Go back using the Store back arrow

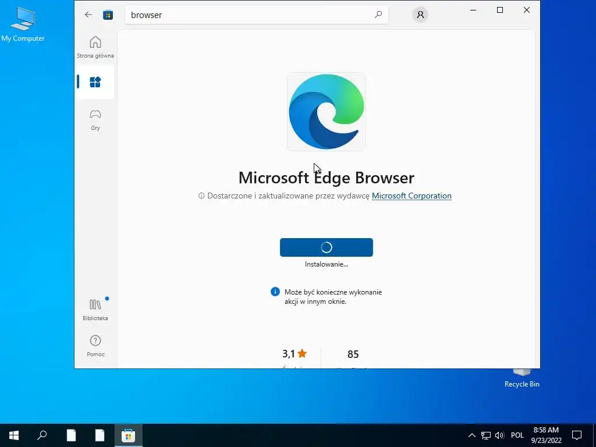tap(88, 15)
